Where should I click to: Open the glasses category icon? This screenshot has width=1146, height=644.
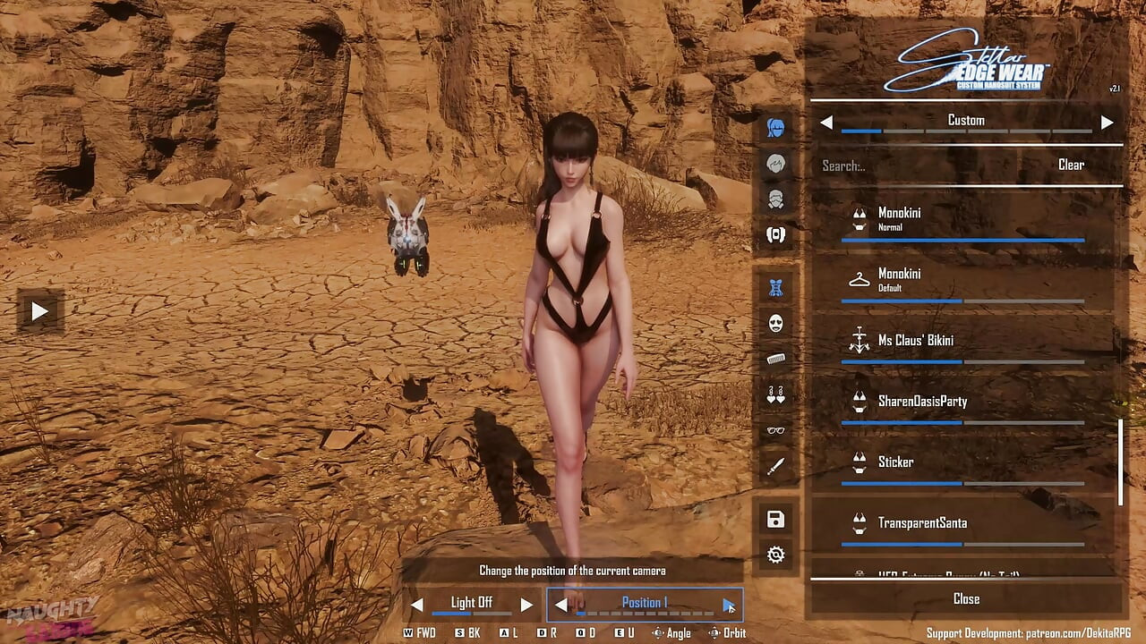[775, 430]
